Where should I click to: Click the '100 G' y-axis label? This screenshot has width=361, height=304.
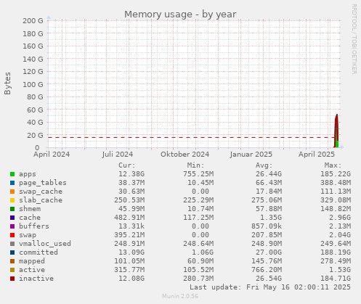click(33, 84)
